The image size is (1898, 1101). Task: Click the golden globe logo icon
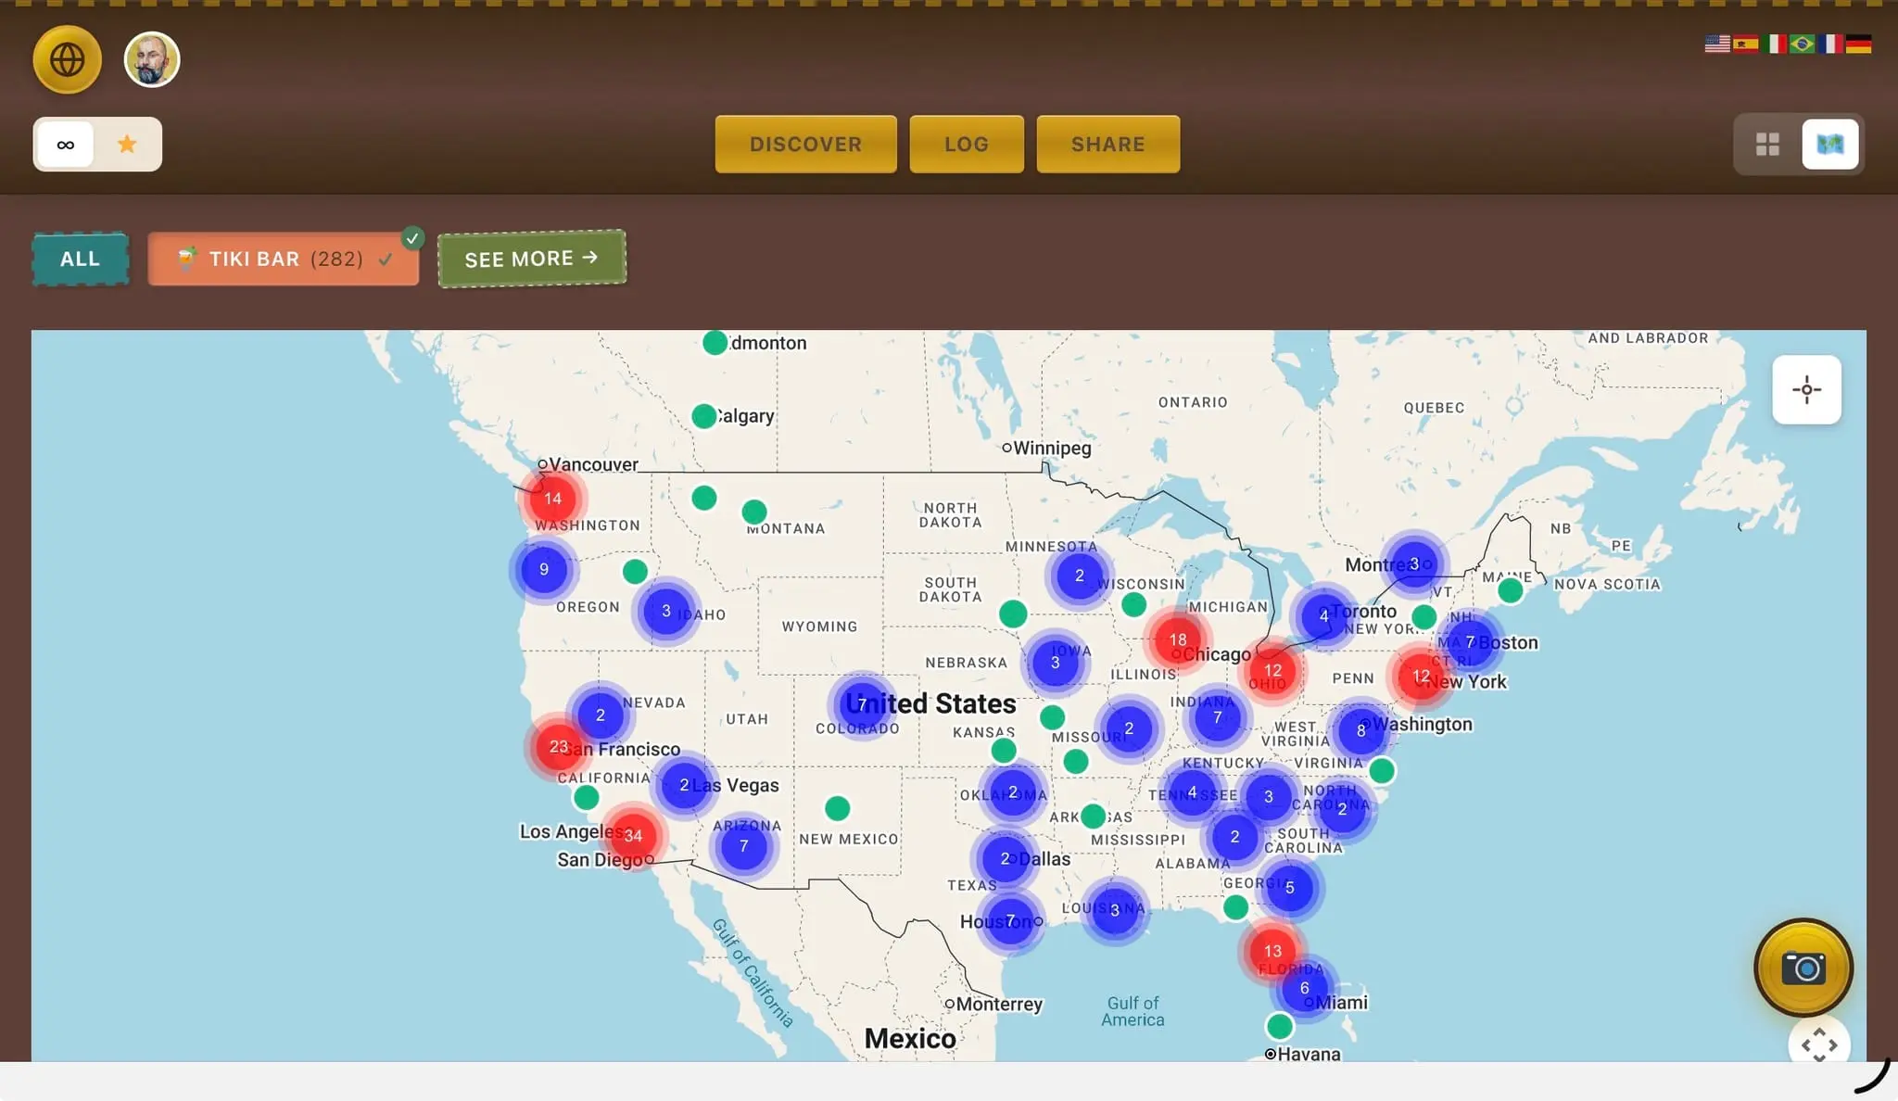click(x=67, y=59)
